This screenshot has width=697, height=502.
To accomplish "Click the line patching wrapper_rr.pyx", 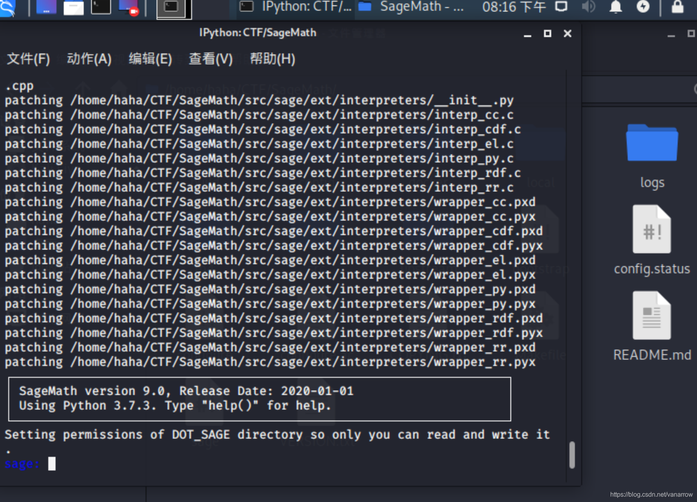I will pyautogui.click(x=270, y=362).
